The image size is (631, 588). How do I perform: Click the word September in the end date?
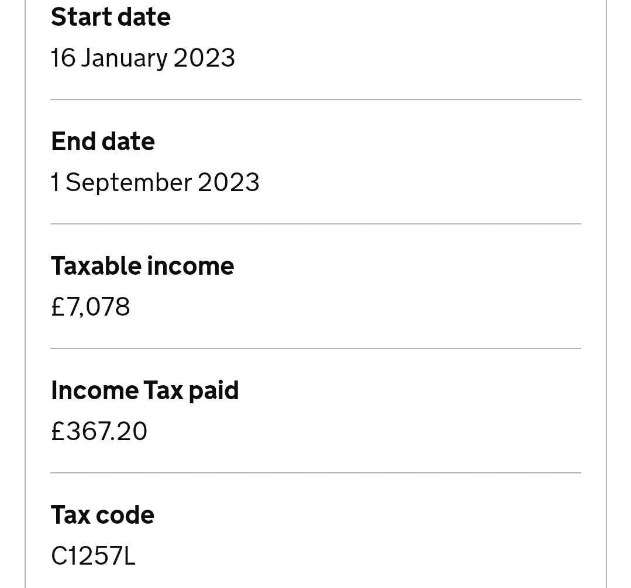pos(129,184)
